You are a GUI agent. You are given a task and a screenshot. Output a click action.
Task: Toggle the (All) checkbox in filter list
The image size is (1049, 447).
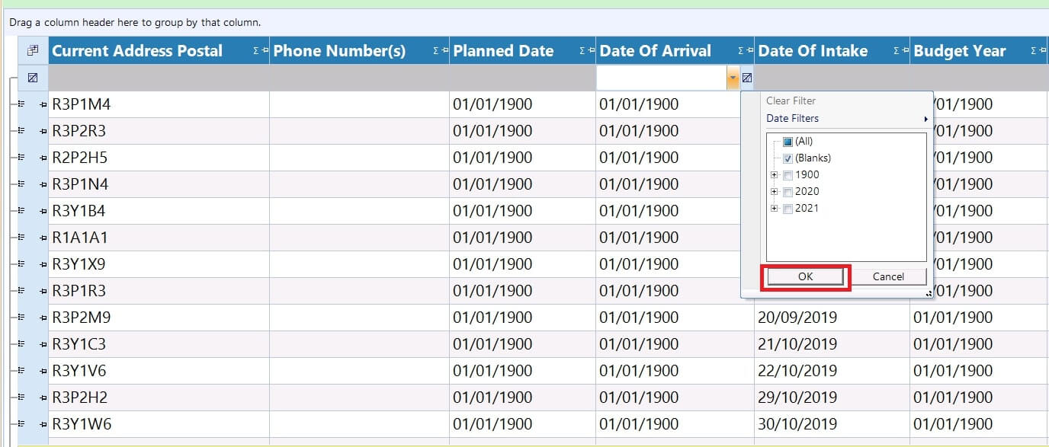click(788, 142)
